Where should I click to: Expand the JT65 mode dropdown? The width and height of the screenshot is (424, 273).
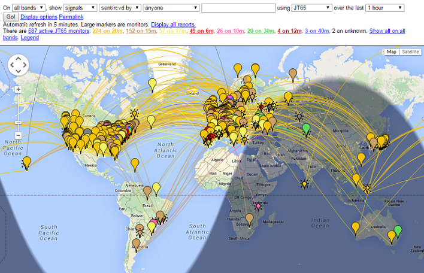(311, 8)
